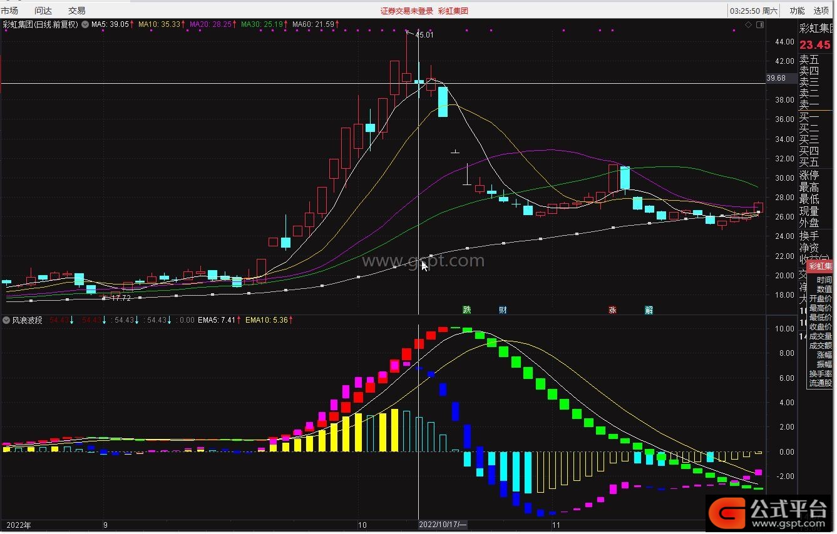Click the MA30: 25.19 value

coord(265,24)
